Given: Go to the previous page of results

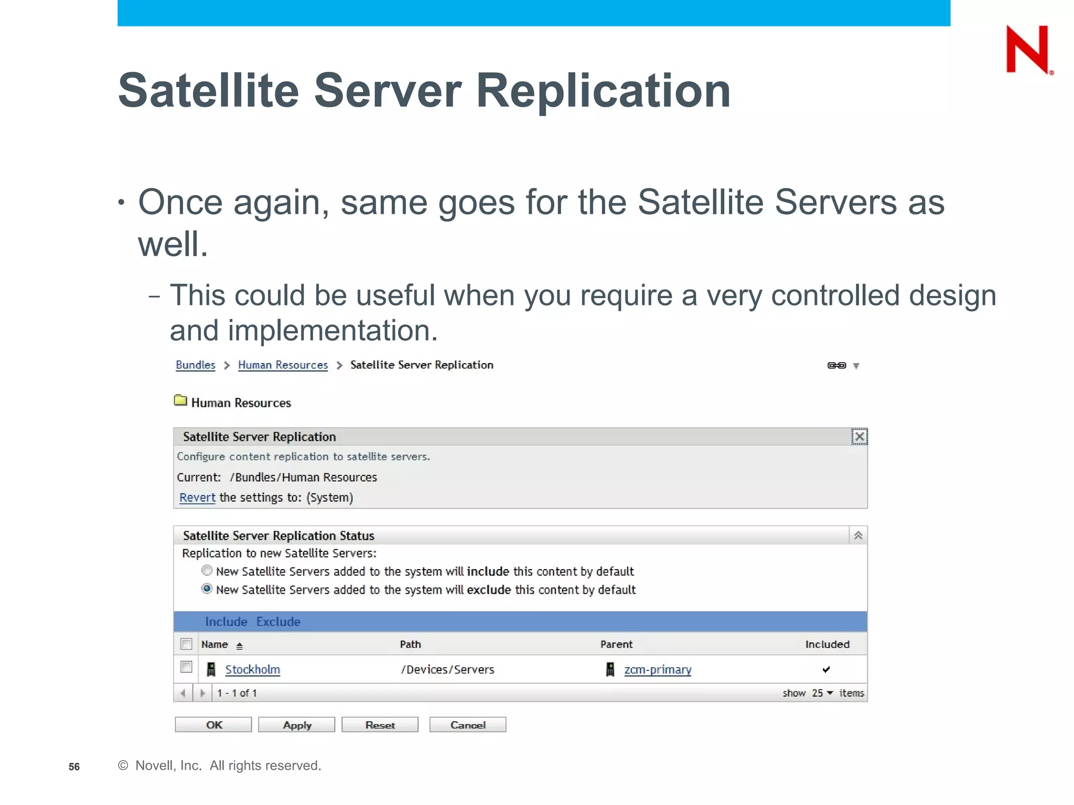Looking at the screenshot, I should 182,693.
